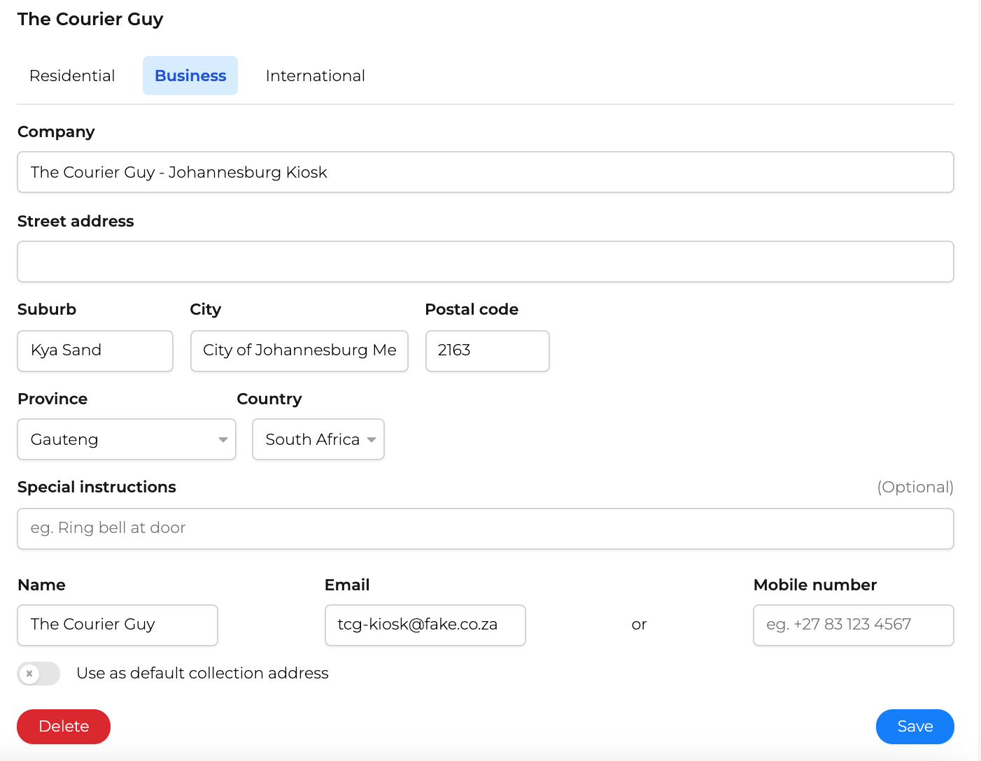Click 'Use as default collection address' text
Viewport: 981px width, 761px height.
coord(202,673)
